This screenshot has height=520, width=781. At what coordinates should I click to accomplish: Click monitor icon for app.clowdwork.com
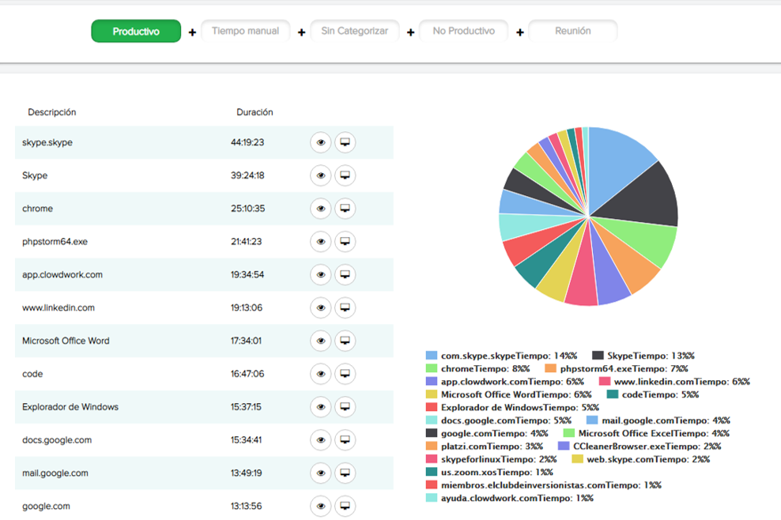(345, 274)
